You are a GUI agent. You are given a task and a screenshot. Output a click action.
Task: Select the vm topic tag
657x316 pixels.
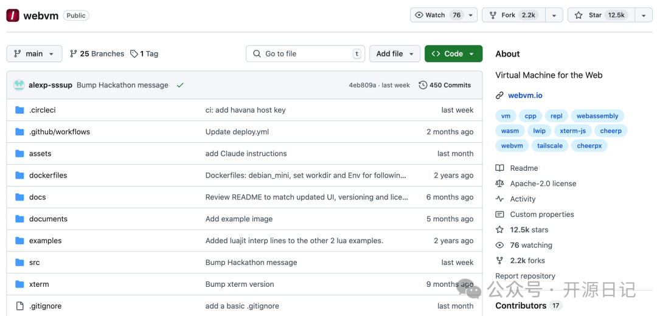(x=506, y=116)
